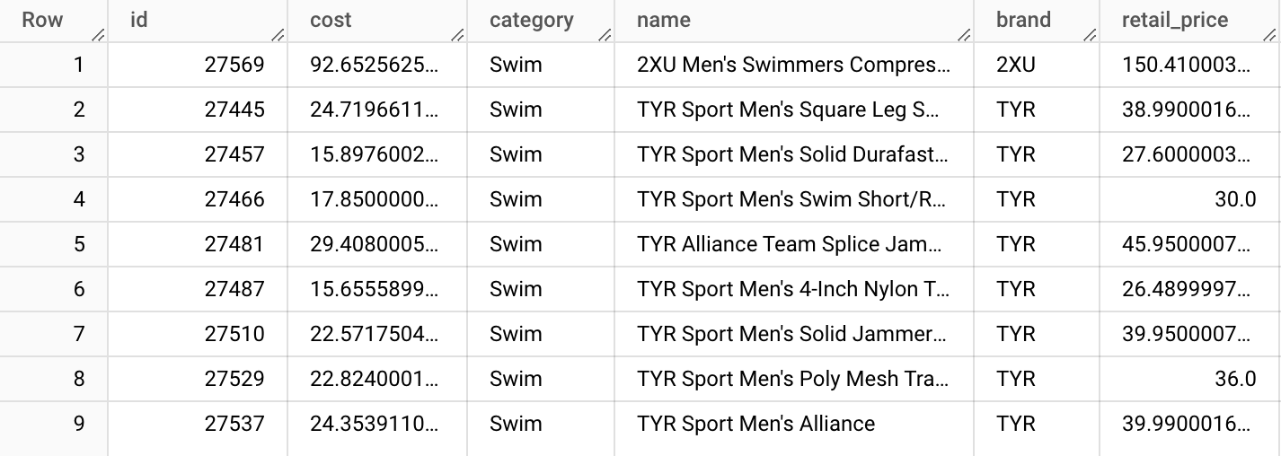Select the retail price cell showing 30.0
1281x456 pixels.
tap(1235, 199)
